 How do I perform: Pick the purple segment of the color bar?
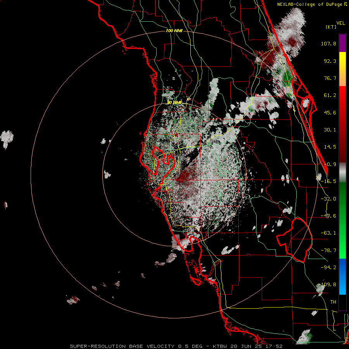click(x=342, y=43)
